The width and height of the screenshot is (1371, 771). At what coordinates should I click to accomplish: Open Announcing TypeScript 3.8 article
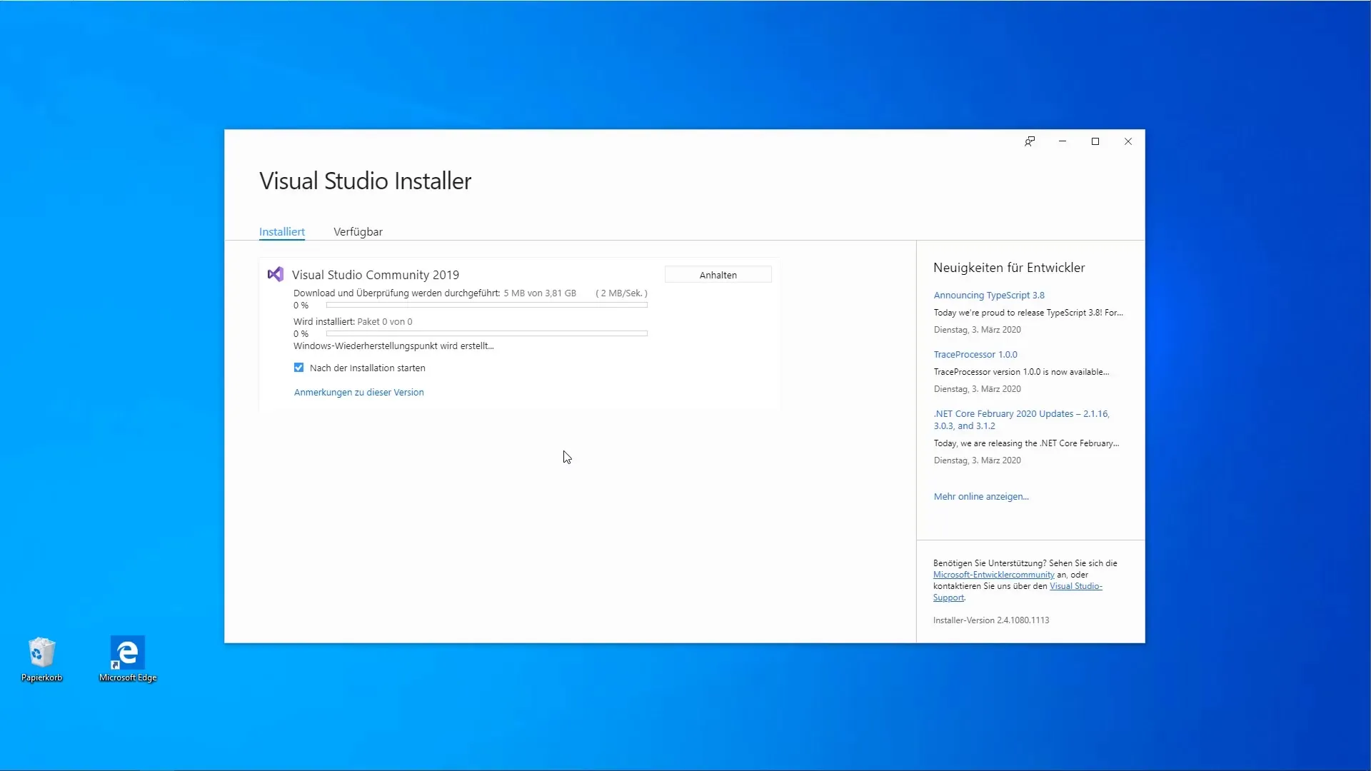[989, 296]
